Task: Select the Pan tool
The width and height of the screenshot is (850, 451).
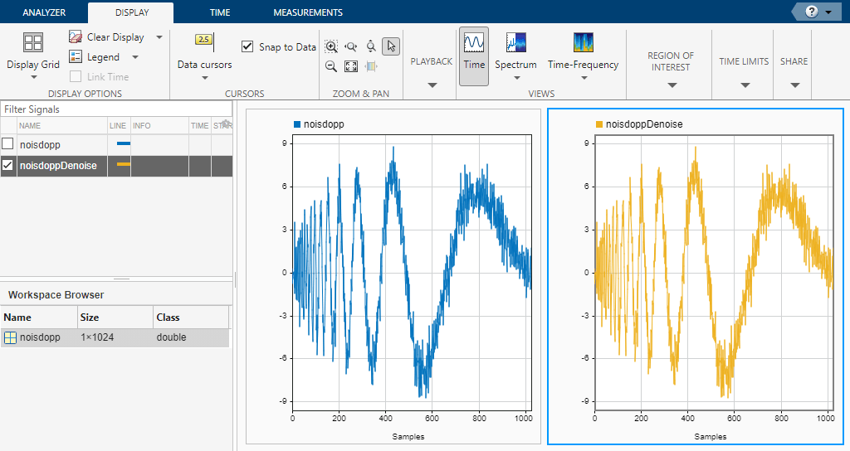Action: pyautogui.click(x=371, y=66)
